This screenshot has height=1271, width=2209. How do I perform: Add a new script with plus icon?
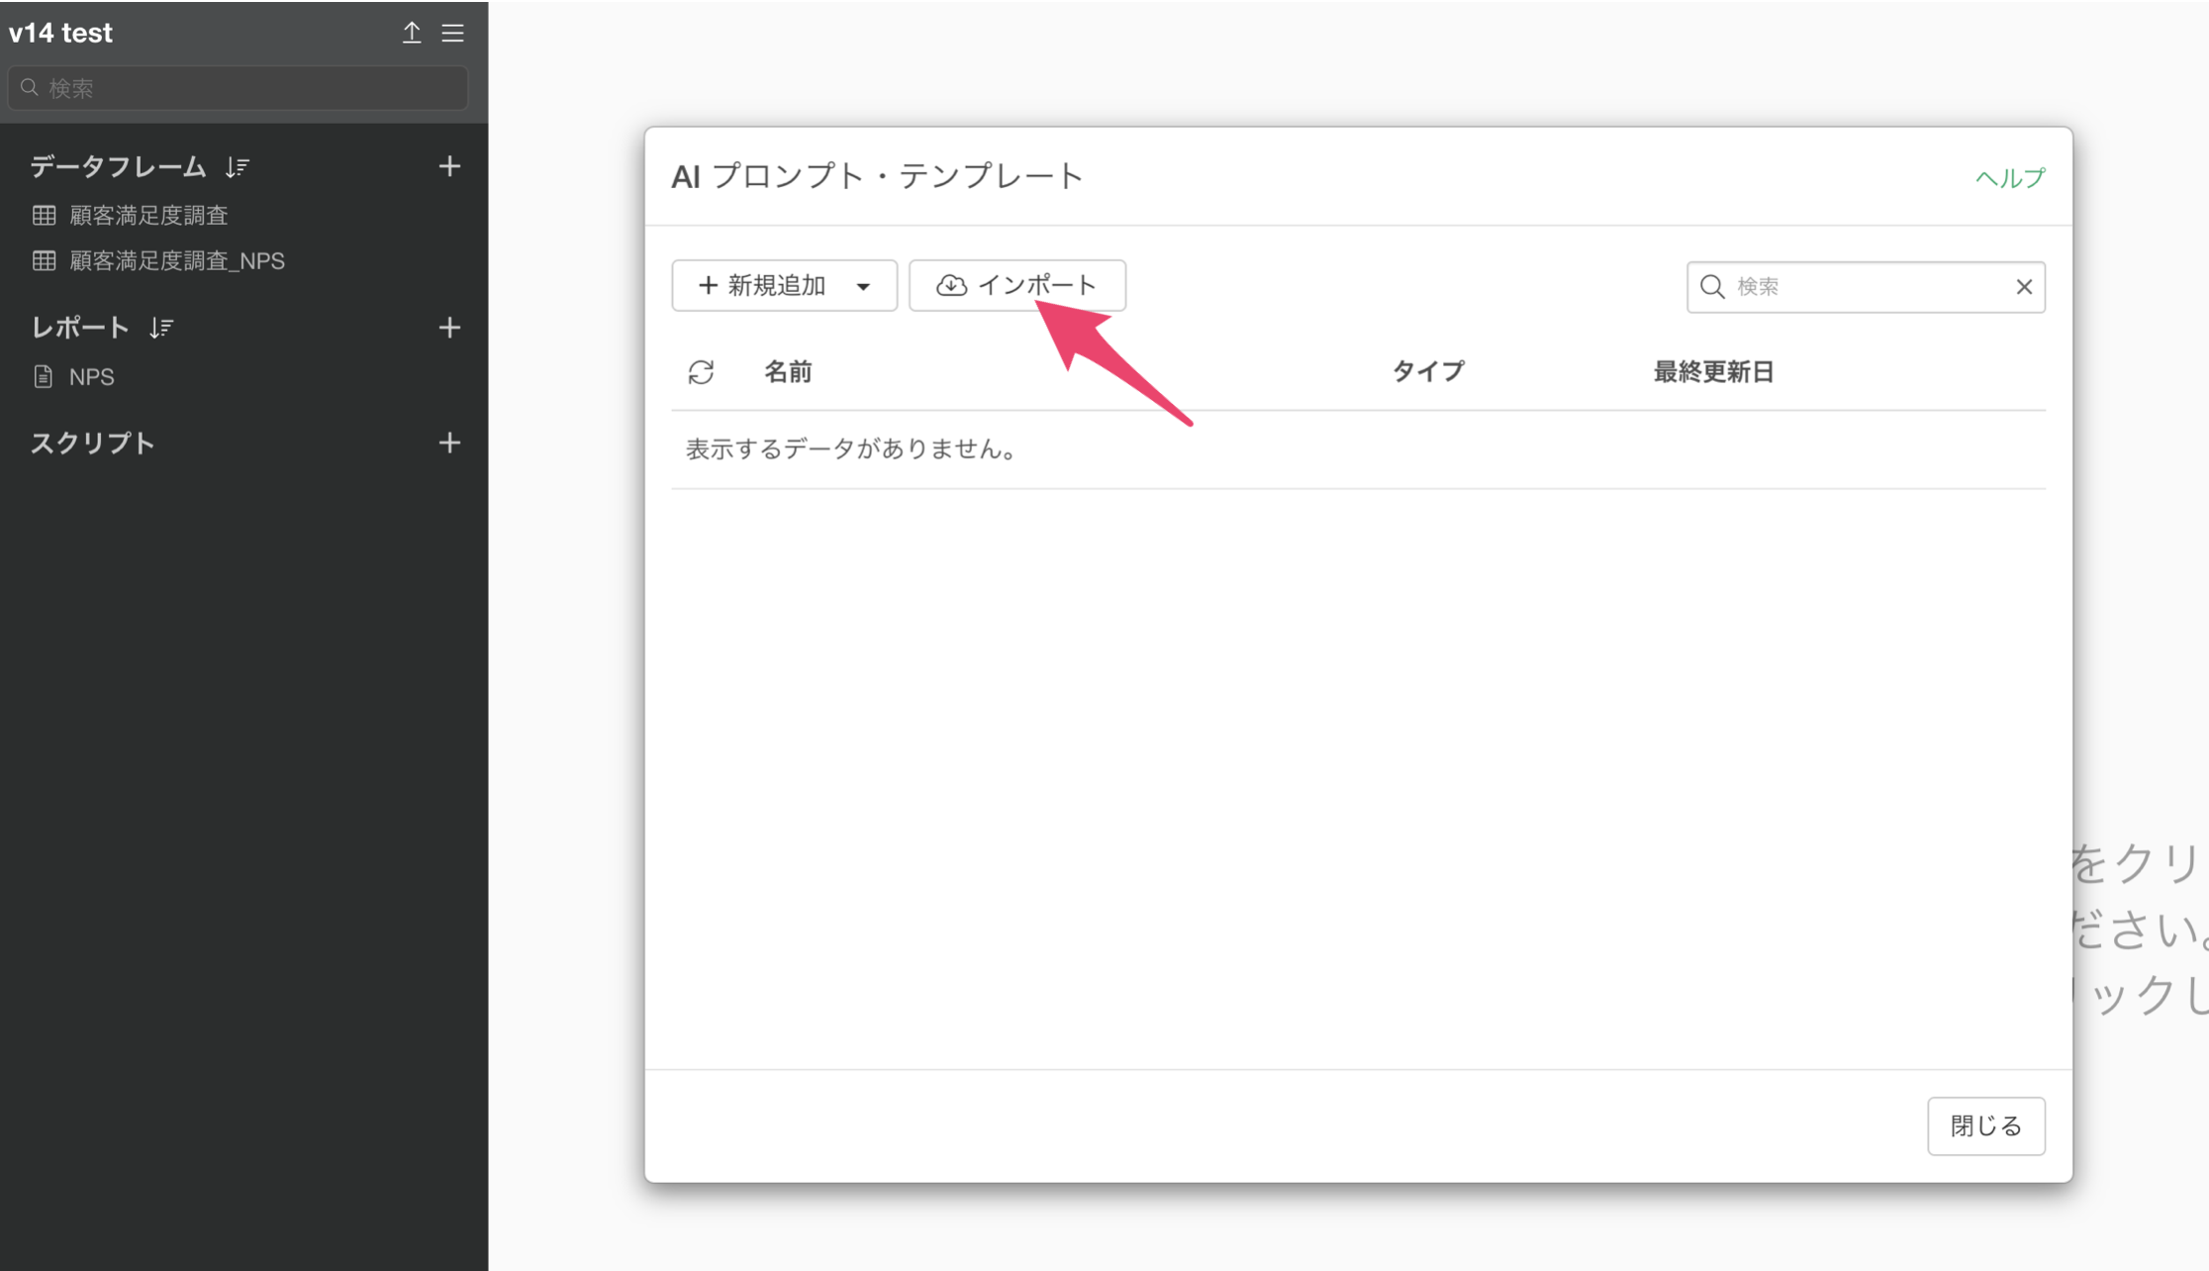[449, 442]
